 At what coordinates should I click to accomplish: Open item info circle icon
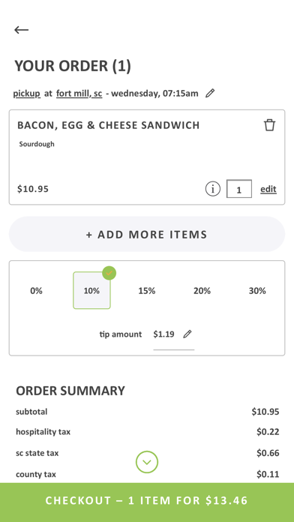coord(212,189)
